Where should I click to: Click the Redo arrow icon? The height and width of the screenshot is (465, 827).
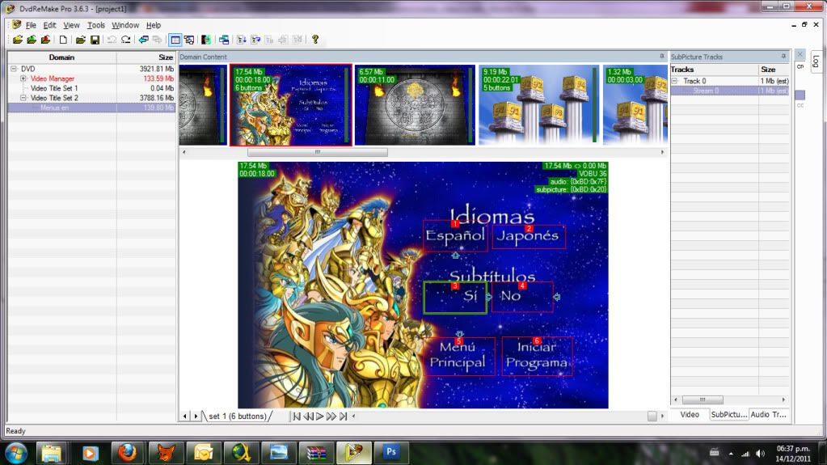[126, 40]
